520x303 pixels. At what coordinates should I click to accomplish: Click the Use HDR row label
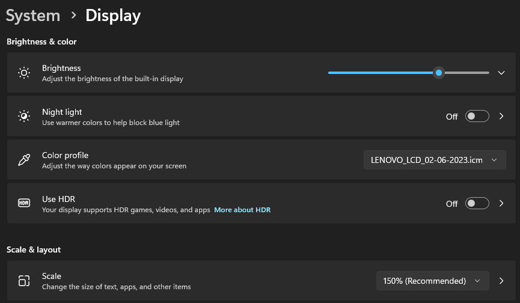coord(58,199)
